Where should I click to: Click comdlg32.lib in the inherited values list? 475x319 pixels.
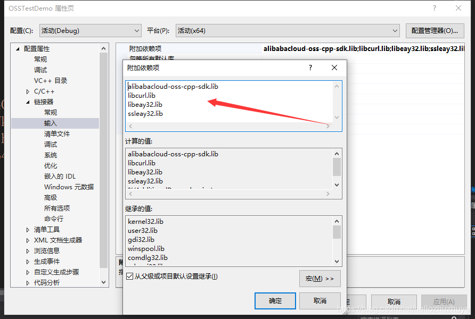point(148,258)
